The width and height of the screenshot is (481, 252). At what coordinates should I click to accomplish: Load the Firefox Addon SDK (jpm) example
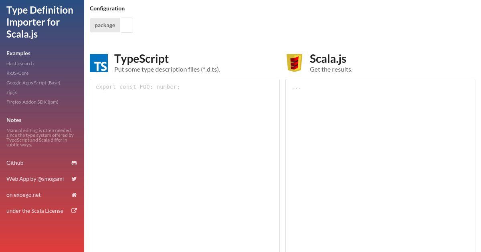coord(32,102)
